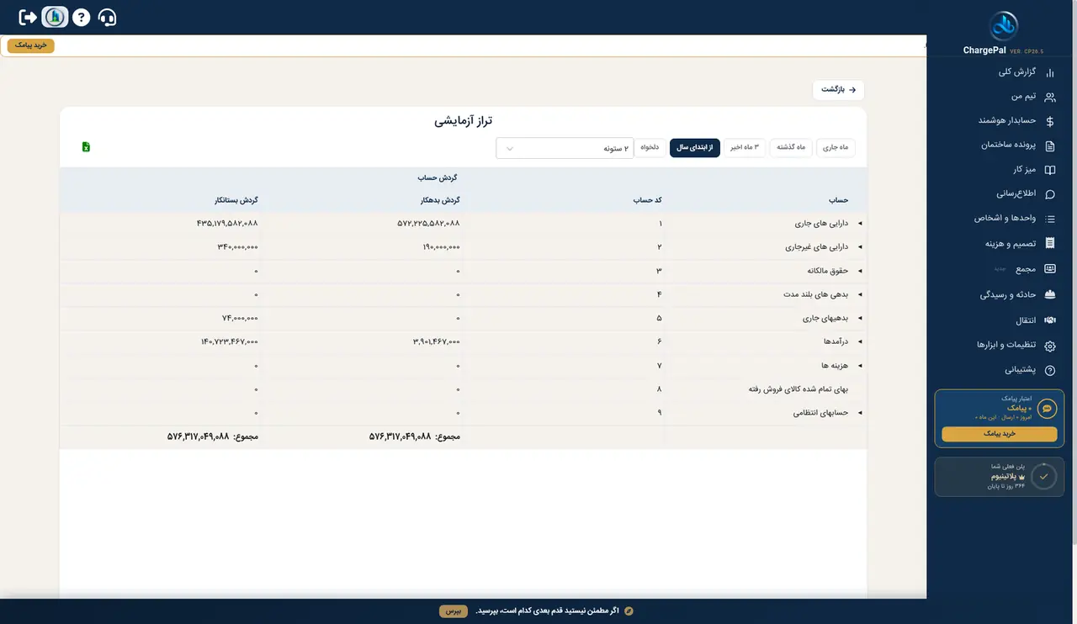Image resolution: width=1077 pixels, height=624 pixels.
Task: Click خرید پیامک in the top notification bar
Action: (31, 45)
